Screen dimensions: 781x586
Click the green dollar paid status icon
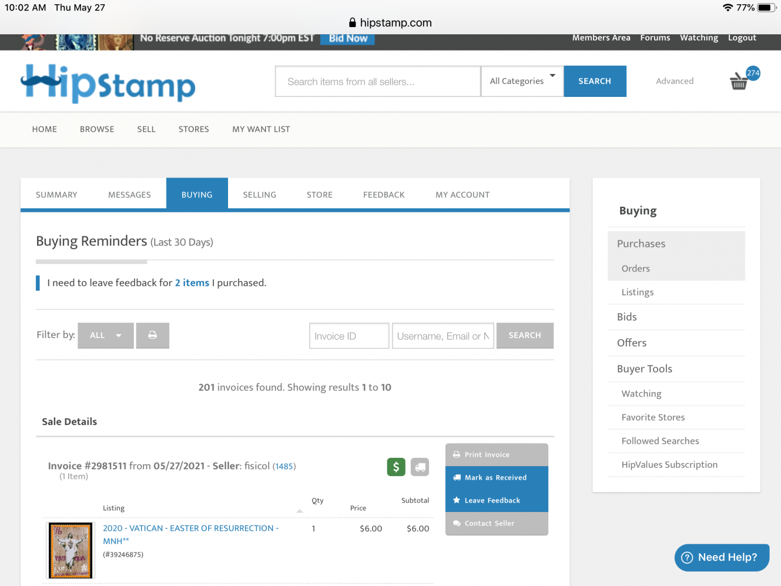pyautogui.click(x=396, y=467)
